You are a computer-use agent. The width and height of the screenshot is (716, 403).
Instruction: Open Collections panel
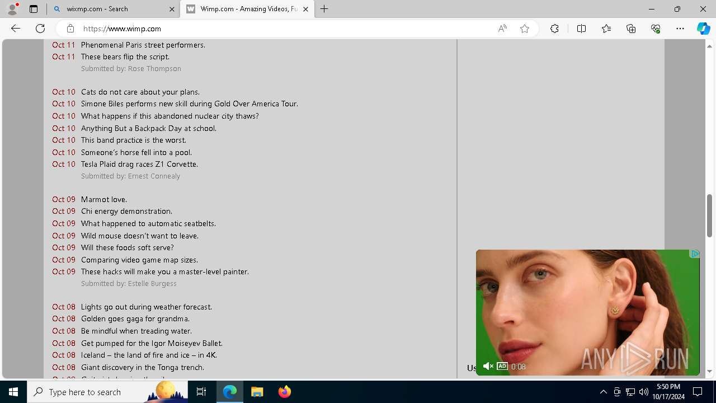coord(631,29)
